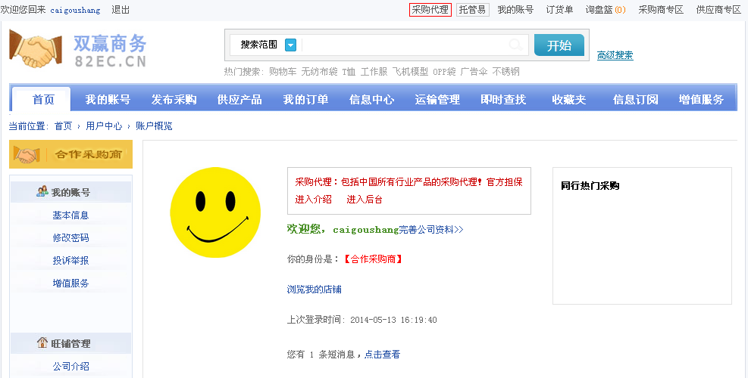
Task: Click last login time 2014-05-13 16:19:40
Action: [393, 320]
